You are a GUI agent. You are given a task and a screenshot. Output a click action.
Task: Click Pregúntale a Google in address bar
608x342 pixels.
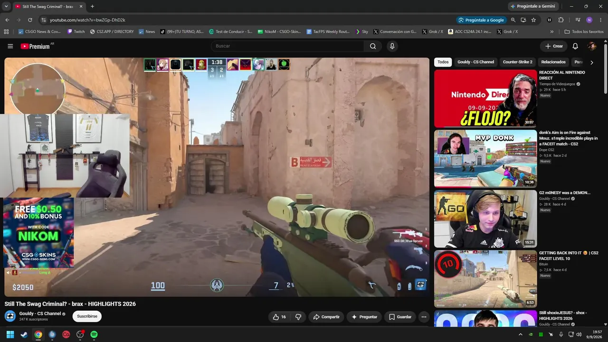pyautogui.click(x=481, y=20)
